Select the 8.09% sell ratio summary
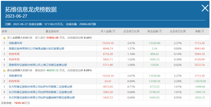211x107 pixels. pos(88,70)
